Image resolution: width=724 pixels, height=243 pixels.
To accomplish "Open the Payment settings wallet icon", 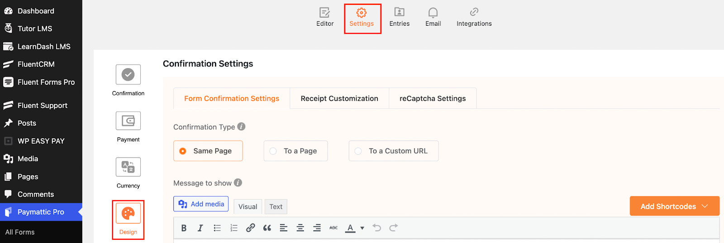I will tap(128, 121).
